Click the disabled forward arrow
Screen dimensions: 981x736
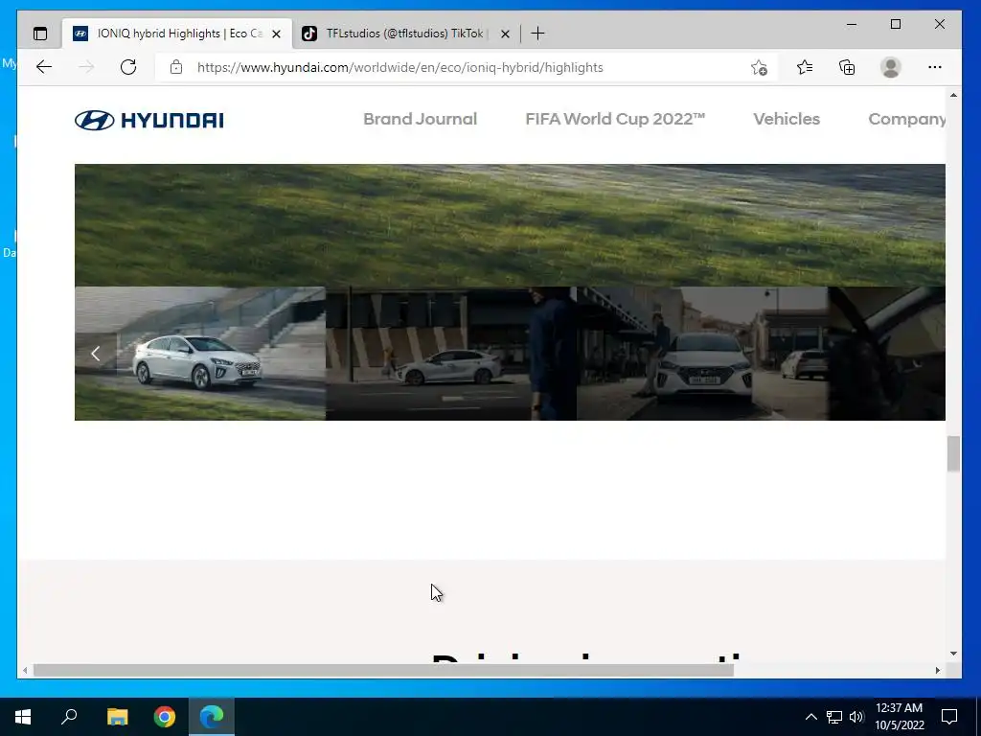[x=86, y=67]
